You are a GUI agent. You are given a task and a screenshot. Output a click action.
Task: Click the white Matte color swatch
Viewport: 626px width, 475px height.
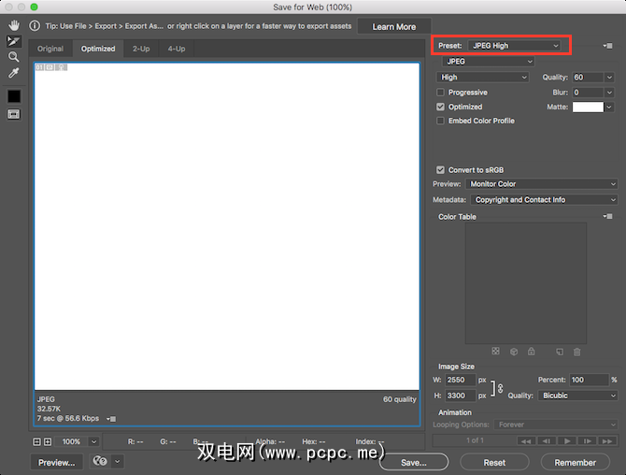588,108
